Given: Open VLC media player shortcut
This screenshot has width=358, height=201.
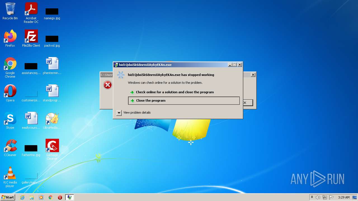Looking at the screenshot, I should [x=10, y=177].
